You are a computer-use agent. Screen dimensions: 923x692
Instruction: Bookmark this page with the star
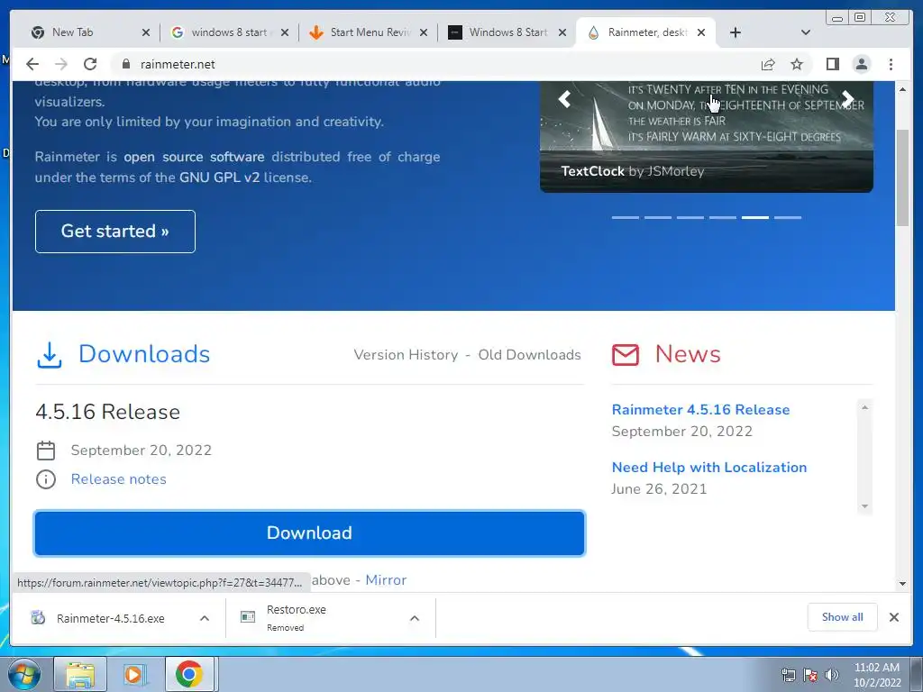pos(797,64)
